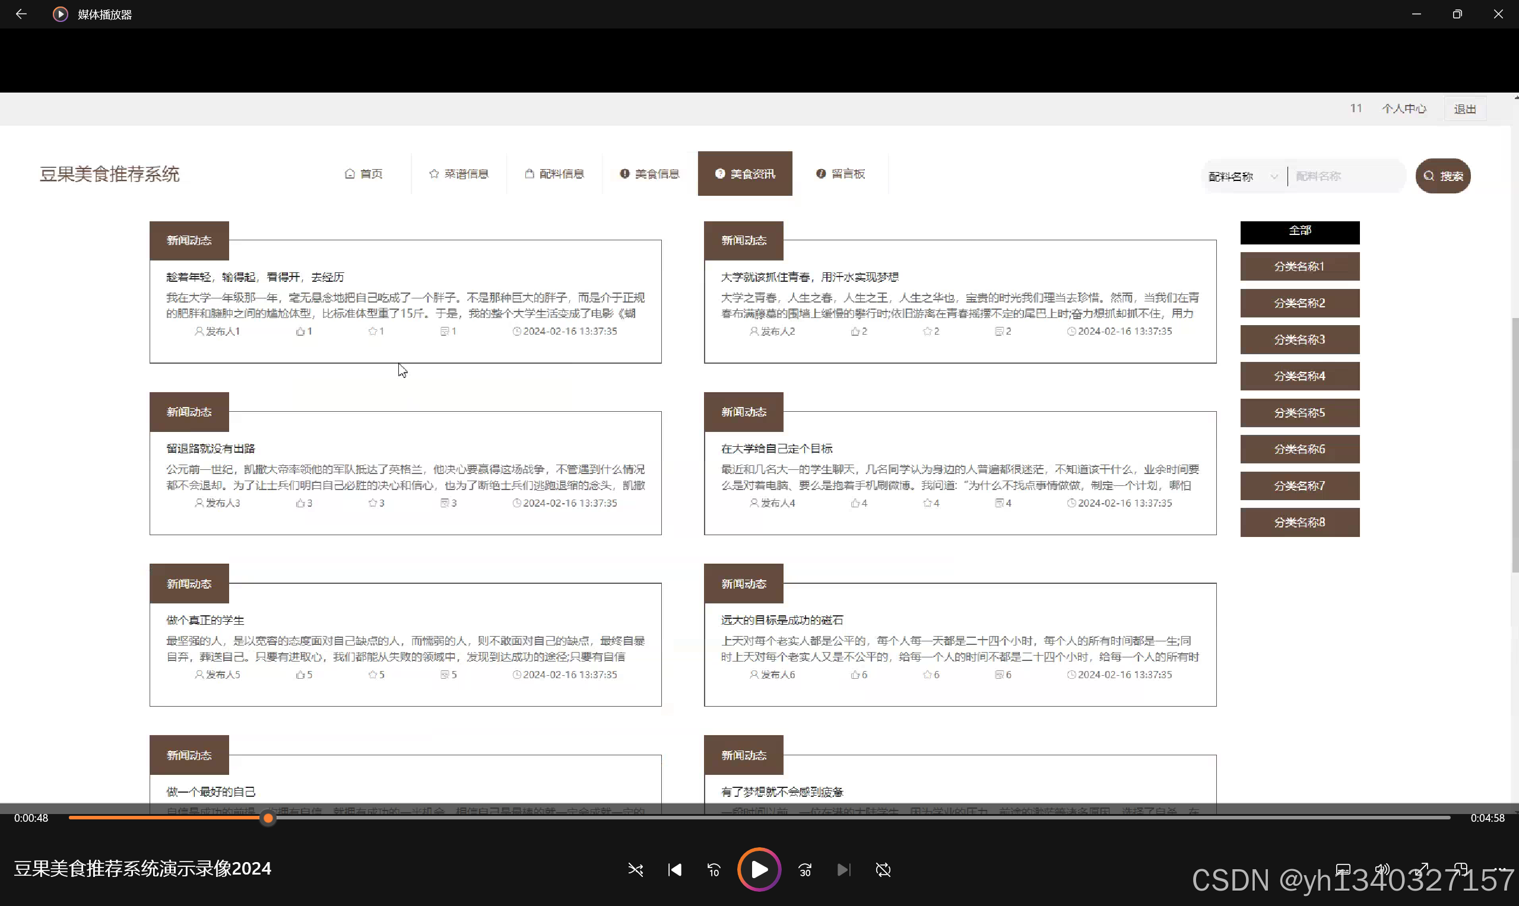Open the 配料信息 nav tab
The width and height of the screenshot is (1519, 906).
(x=554, y=174)
